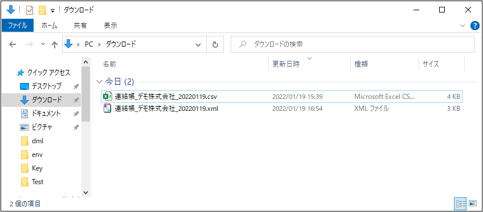Open the Test folder in navigation pane
The width and height of the screenshot is (483, 212).
[38, 181]
